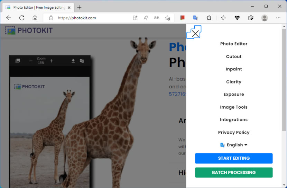The image size is (287, 188).
Task: Choose Clarity from the menu
Action: click(x=234, y=82)
